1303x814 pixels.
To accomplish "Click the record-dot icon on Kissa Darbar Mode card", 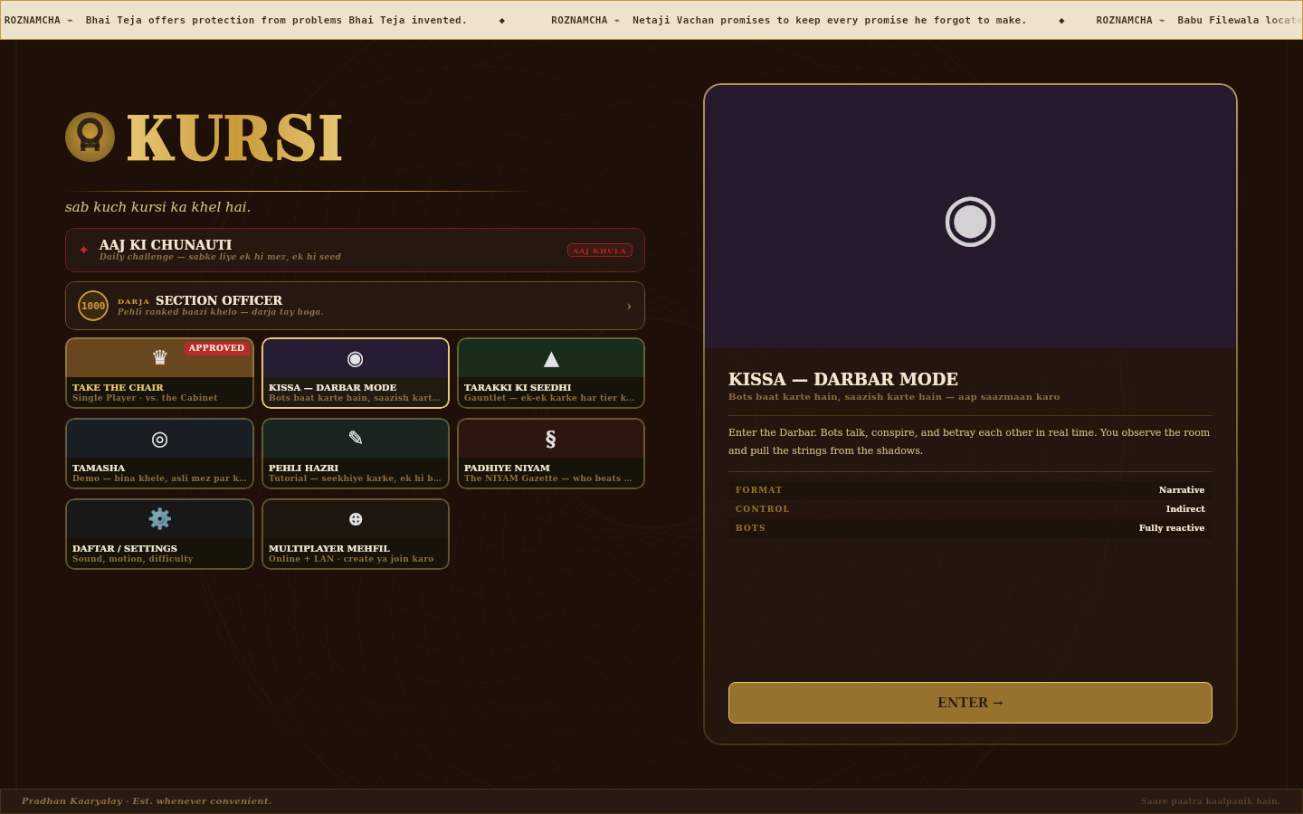I will (356, 359).
